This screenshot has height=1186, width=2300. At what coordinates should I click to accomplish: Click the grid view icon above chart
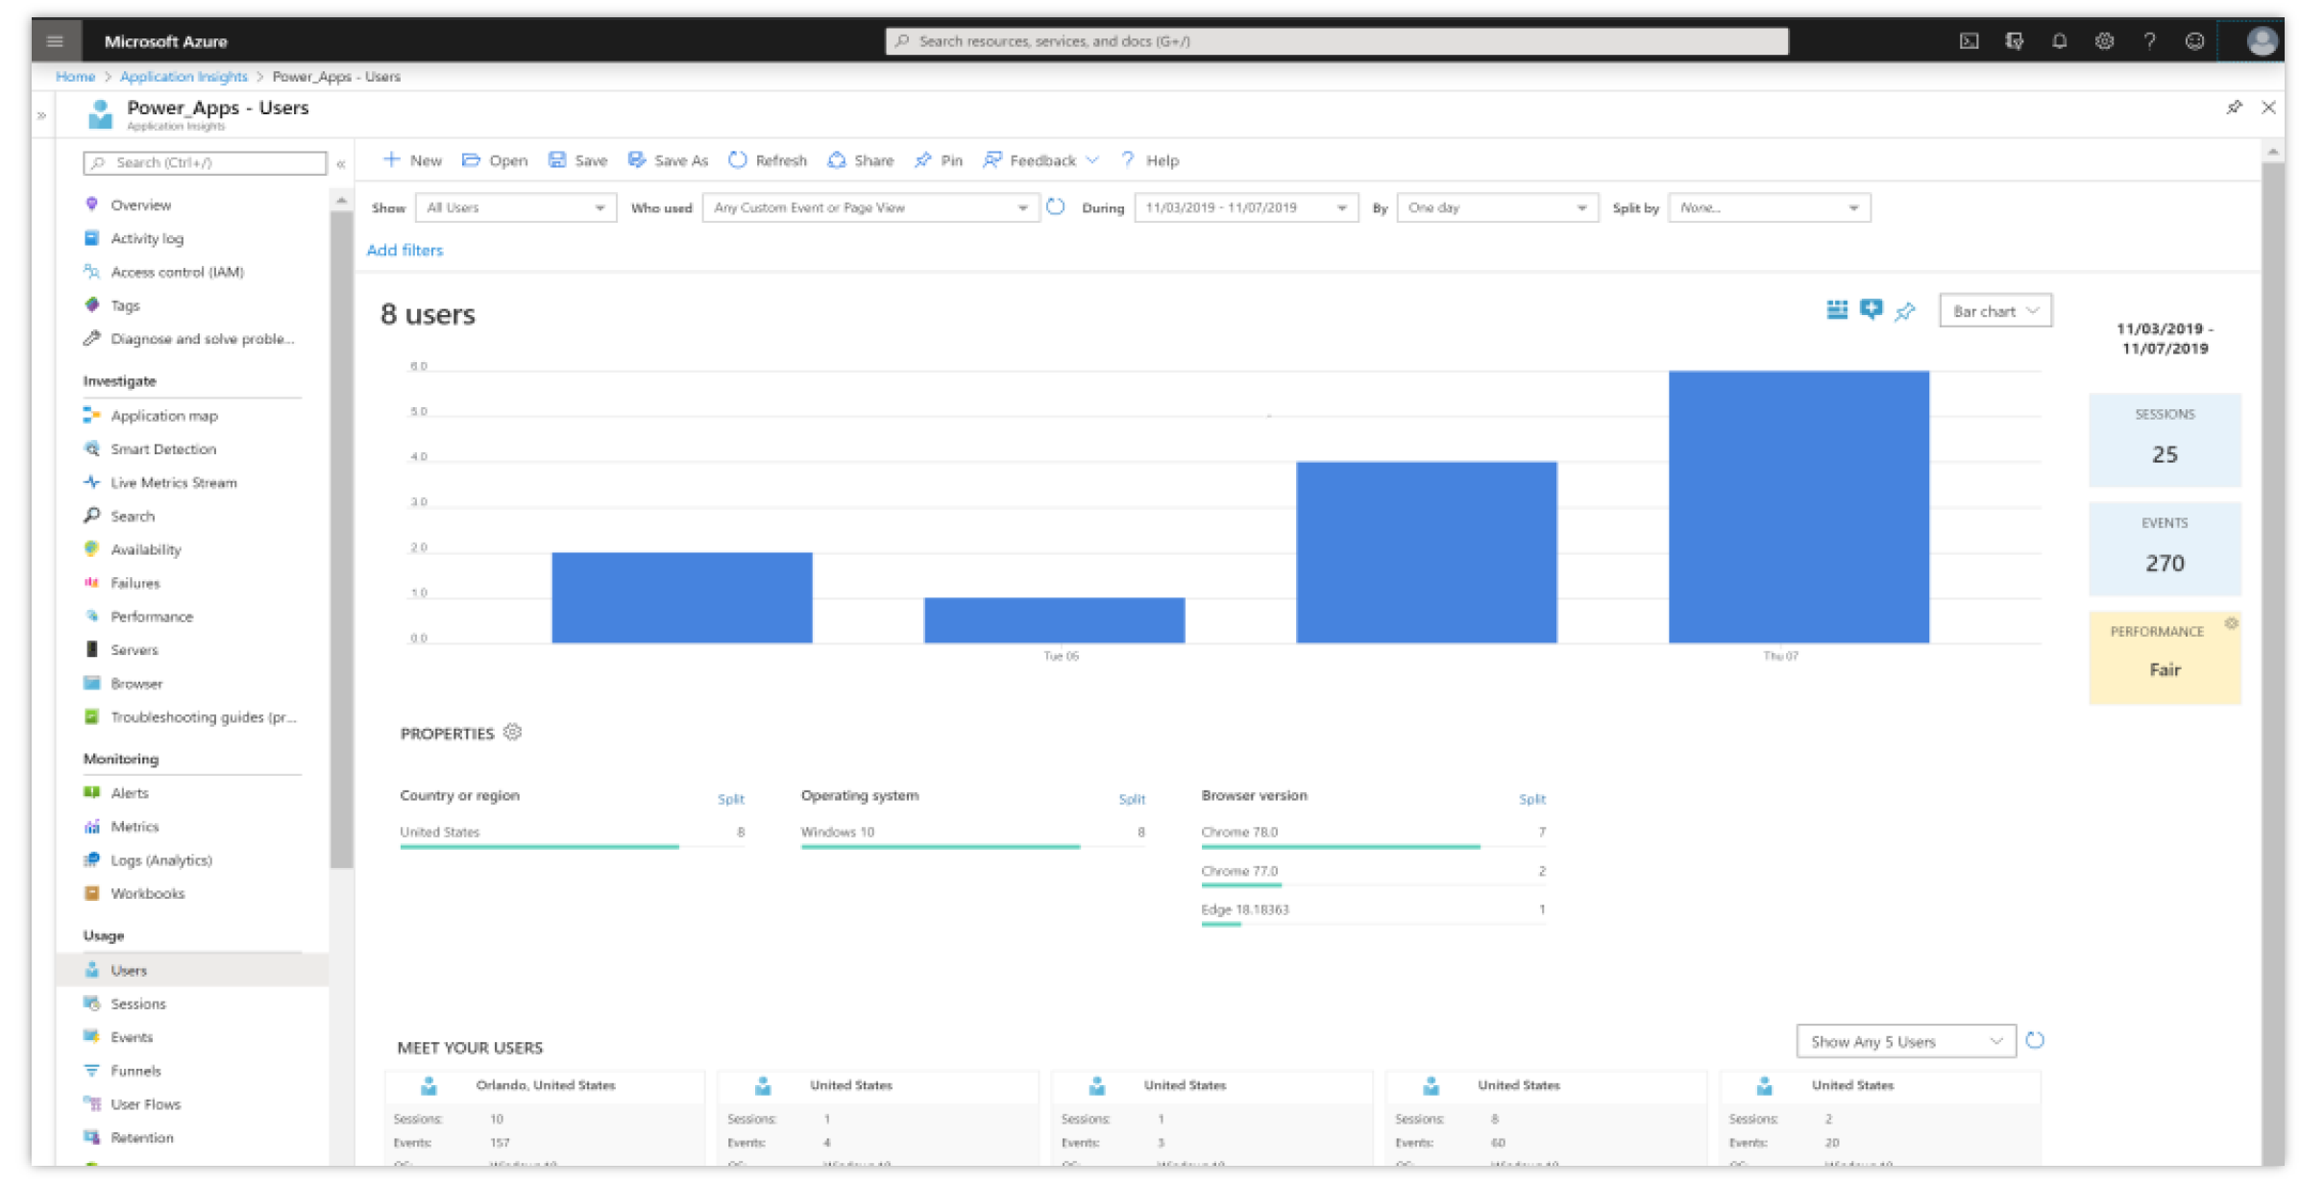[x=1835, y=309]
